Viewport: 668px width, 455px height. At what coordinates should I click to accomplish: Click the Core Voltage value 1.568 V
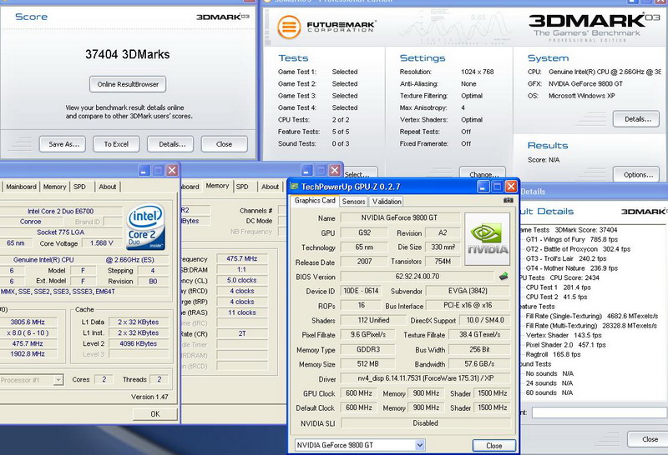101,243
